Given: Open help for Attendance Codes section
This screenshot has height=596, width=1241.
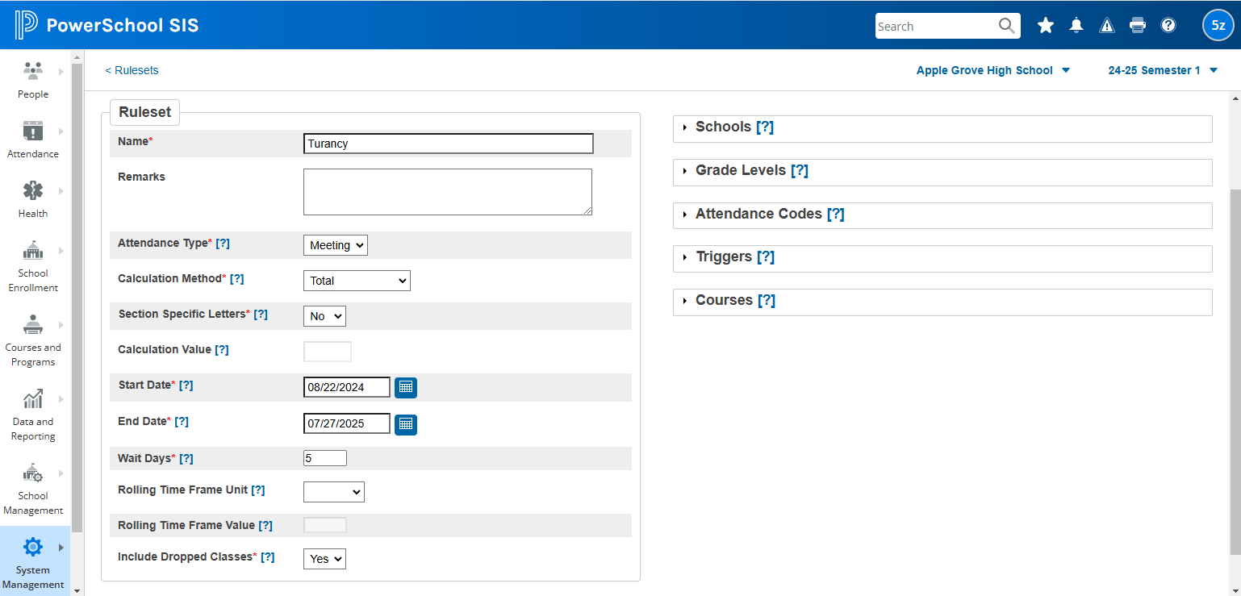Looking at the screenshot, I should pos(835,214).
